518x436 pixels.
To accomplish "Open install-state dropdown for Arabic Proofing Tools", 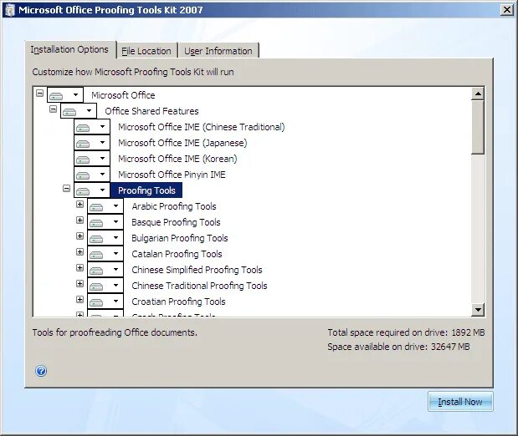I will [105, 206].
